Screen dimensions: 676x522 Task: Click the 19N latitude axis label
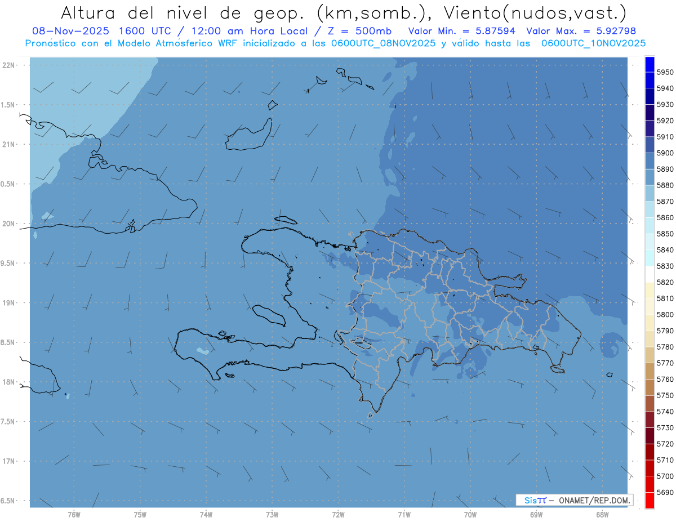click(10, 302)
